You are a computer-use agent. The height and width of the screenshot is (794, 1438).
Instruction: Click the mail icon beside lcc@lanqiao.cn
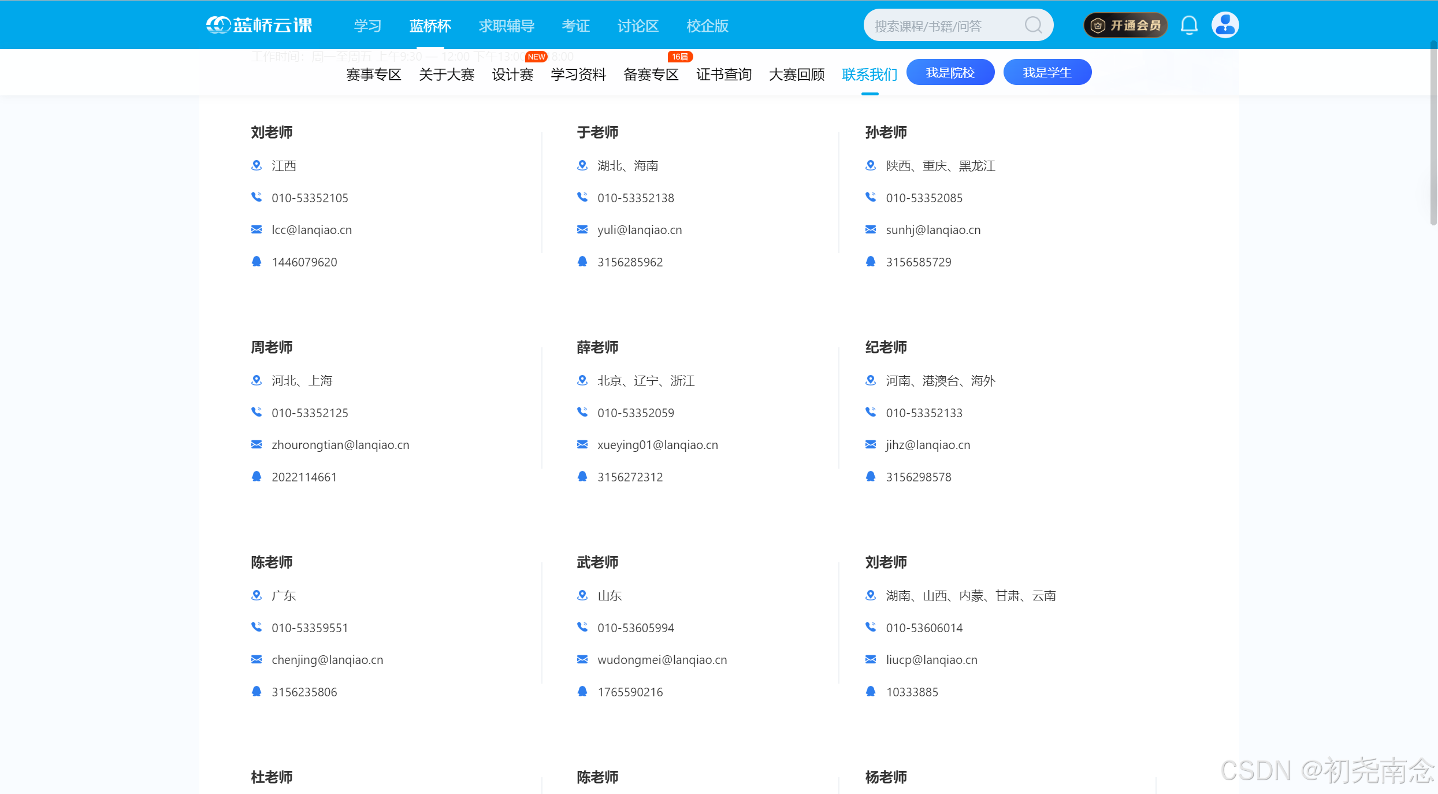pos(257,230)
